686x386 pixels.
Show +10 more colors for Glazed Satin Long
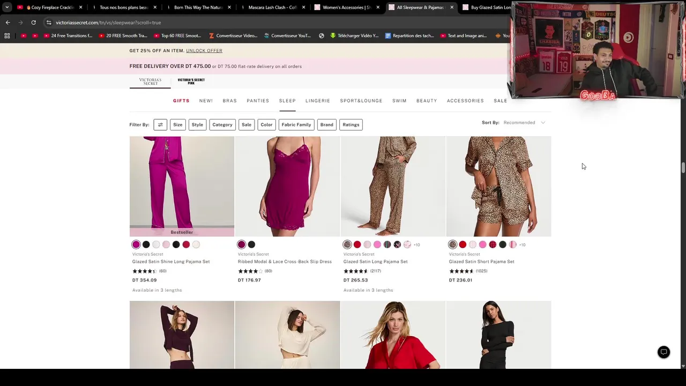[x=417, y=245]
